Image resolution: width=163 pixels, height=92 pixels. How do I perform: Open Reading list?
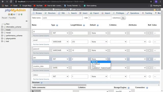[156, 6]
